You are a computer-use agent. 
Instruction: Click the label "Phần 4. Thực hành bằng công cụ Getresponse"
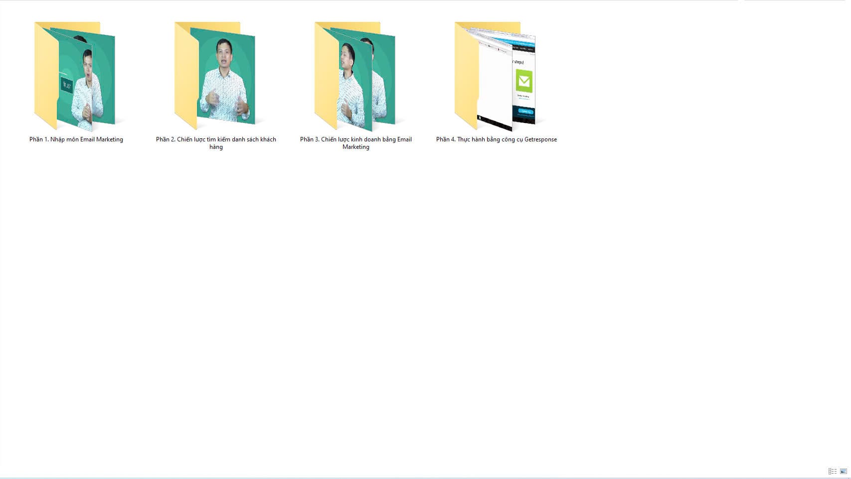(497, 139)
